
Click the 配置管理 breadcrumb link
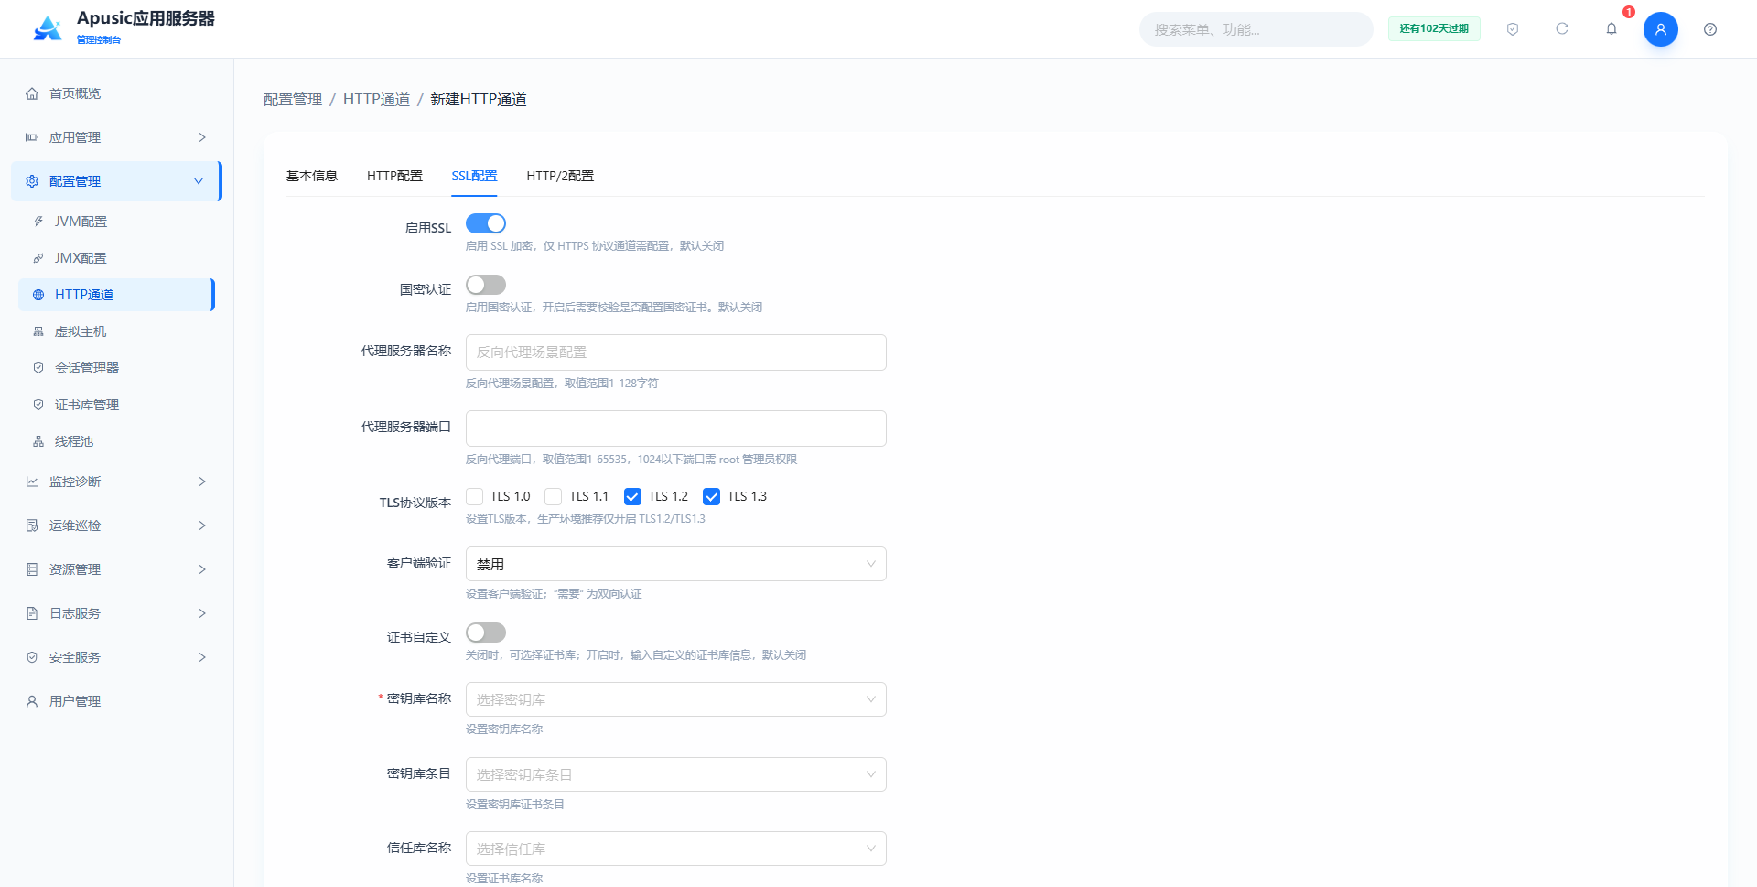[293, 99]
